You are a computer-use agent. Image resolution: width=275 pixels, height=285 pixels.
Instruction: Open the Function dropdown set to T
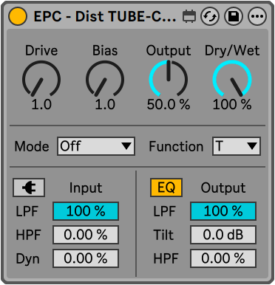point(237,146)
